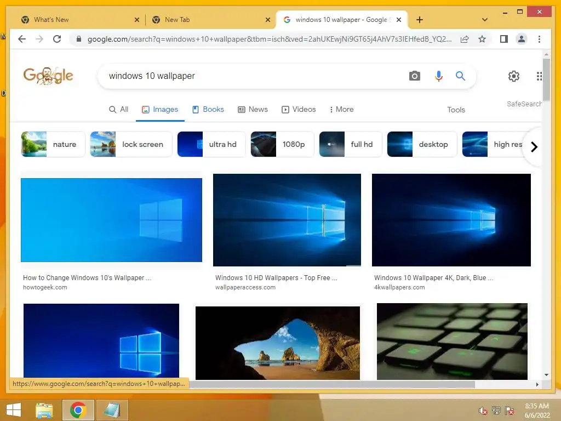Click the SafeSearch link

524,104
